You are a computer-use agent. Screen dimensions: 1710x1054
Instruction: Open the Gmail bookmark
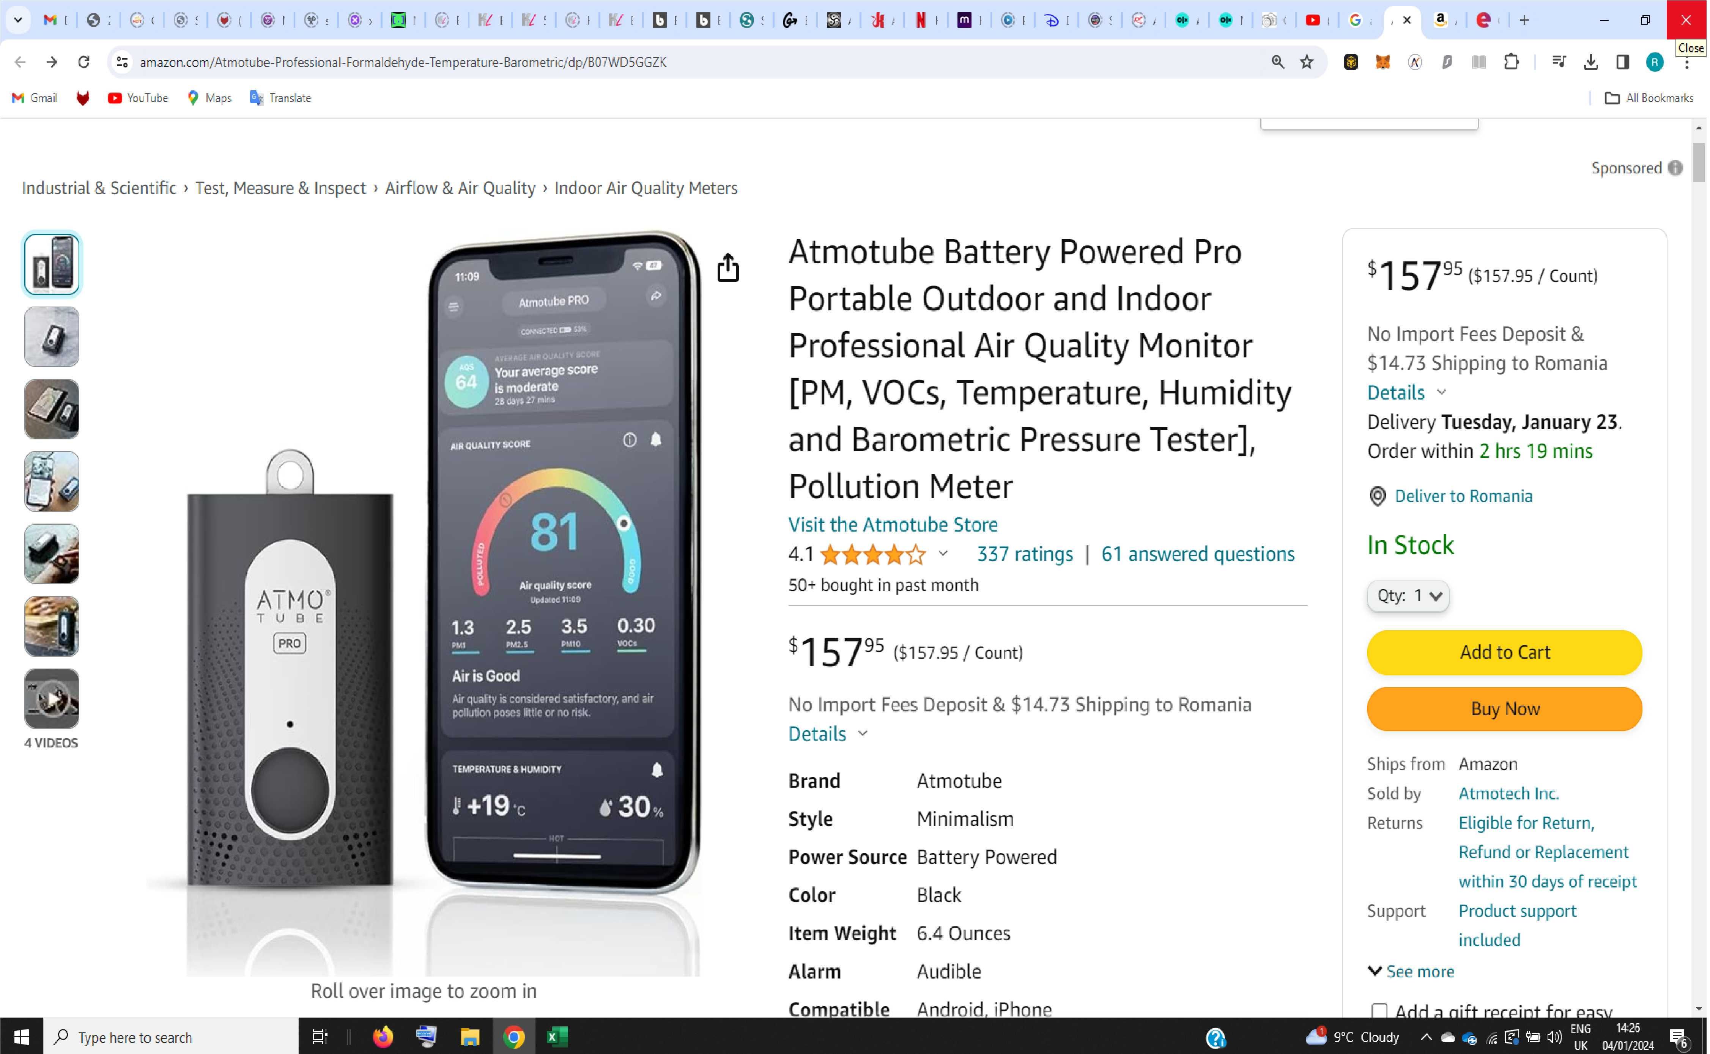(35, 98)
